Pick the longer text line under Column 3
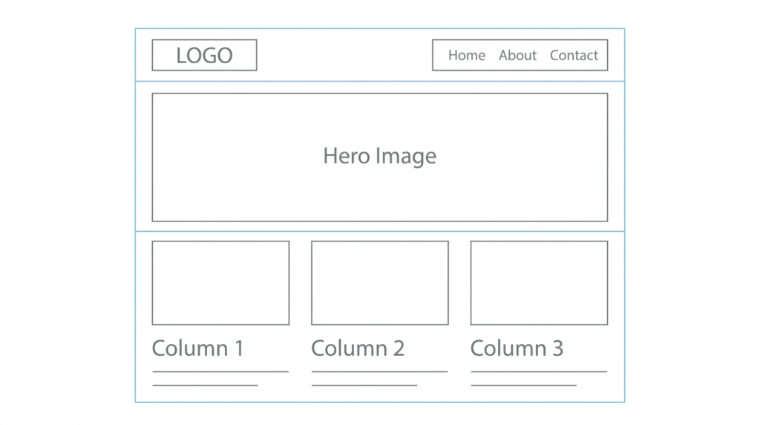The height and width of the screenshot is (425, 760). (539, 372)
